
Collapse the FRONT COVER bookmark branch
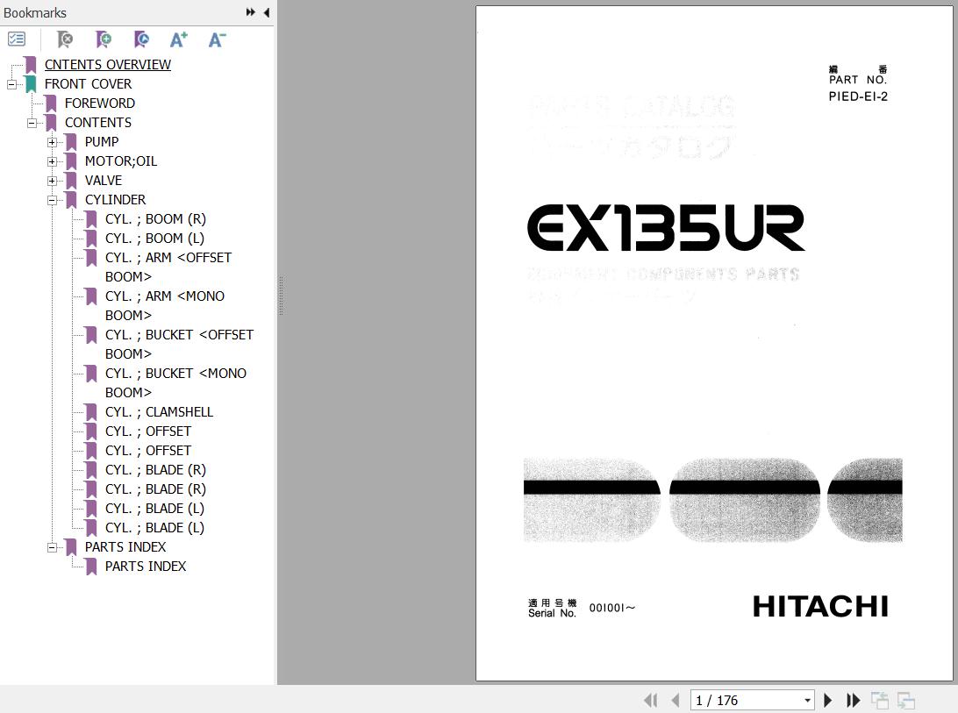coord(11,84)
